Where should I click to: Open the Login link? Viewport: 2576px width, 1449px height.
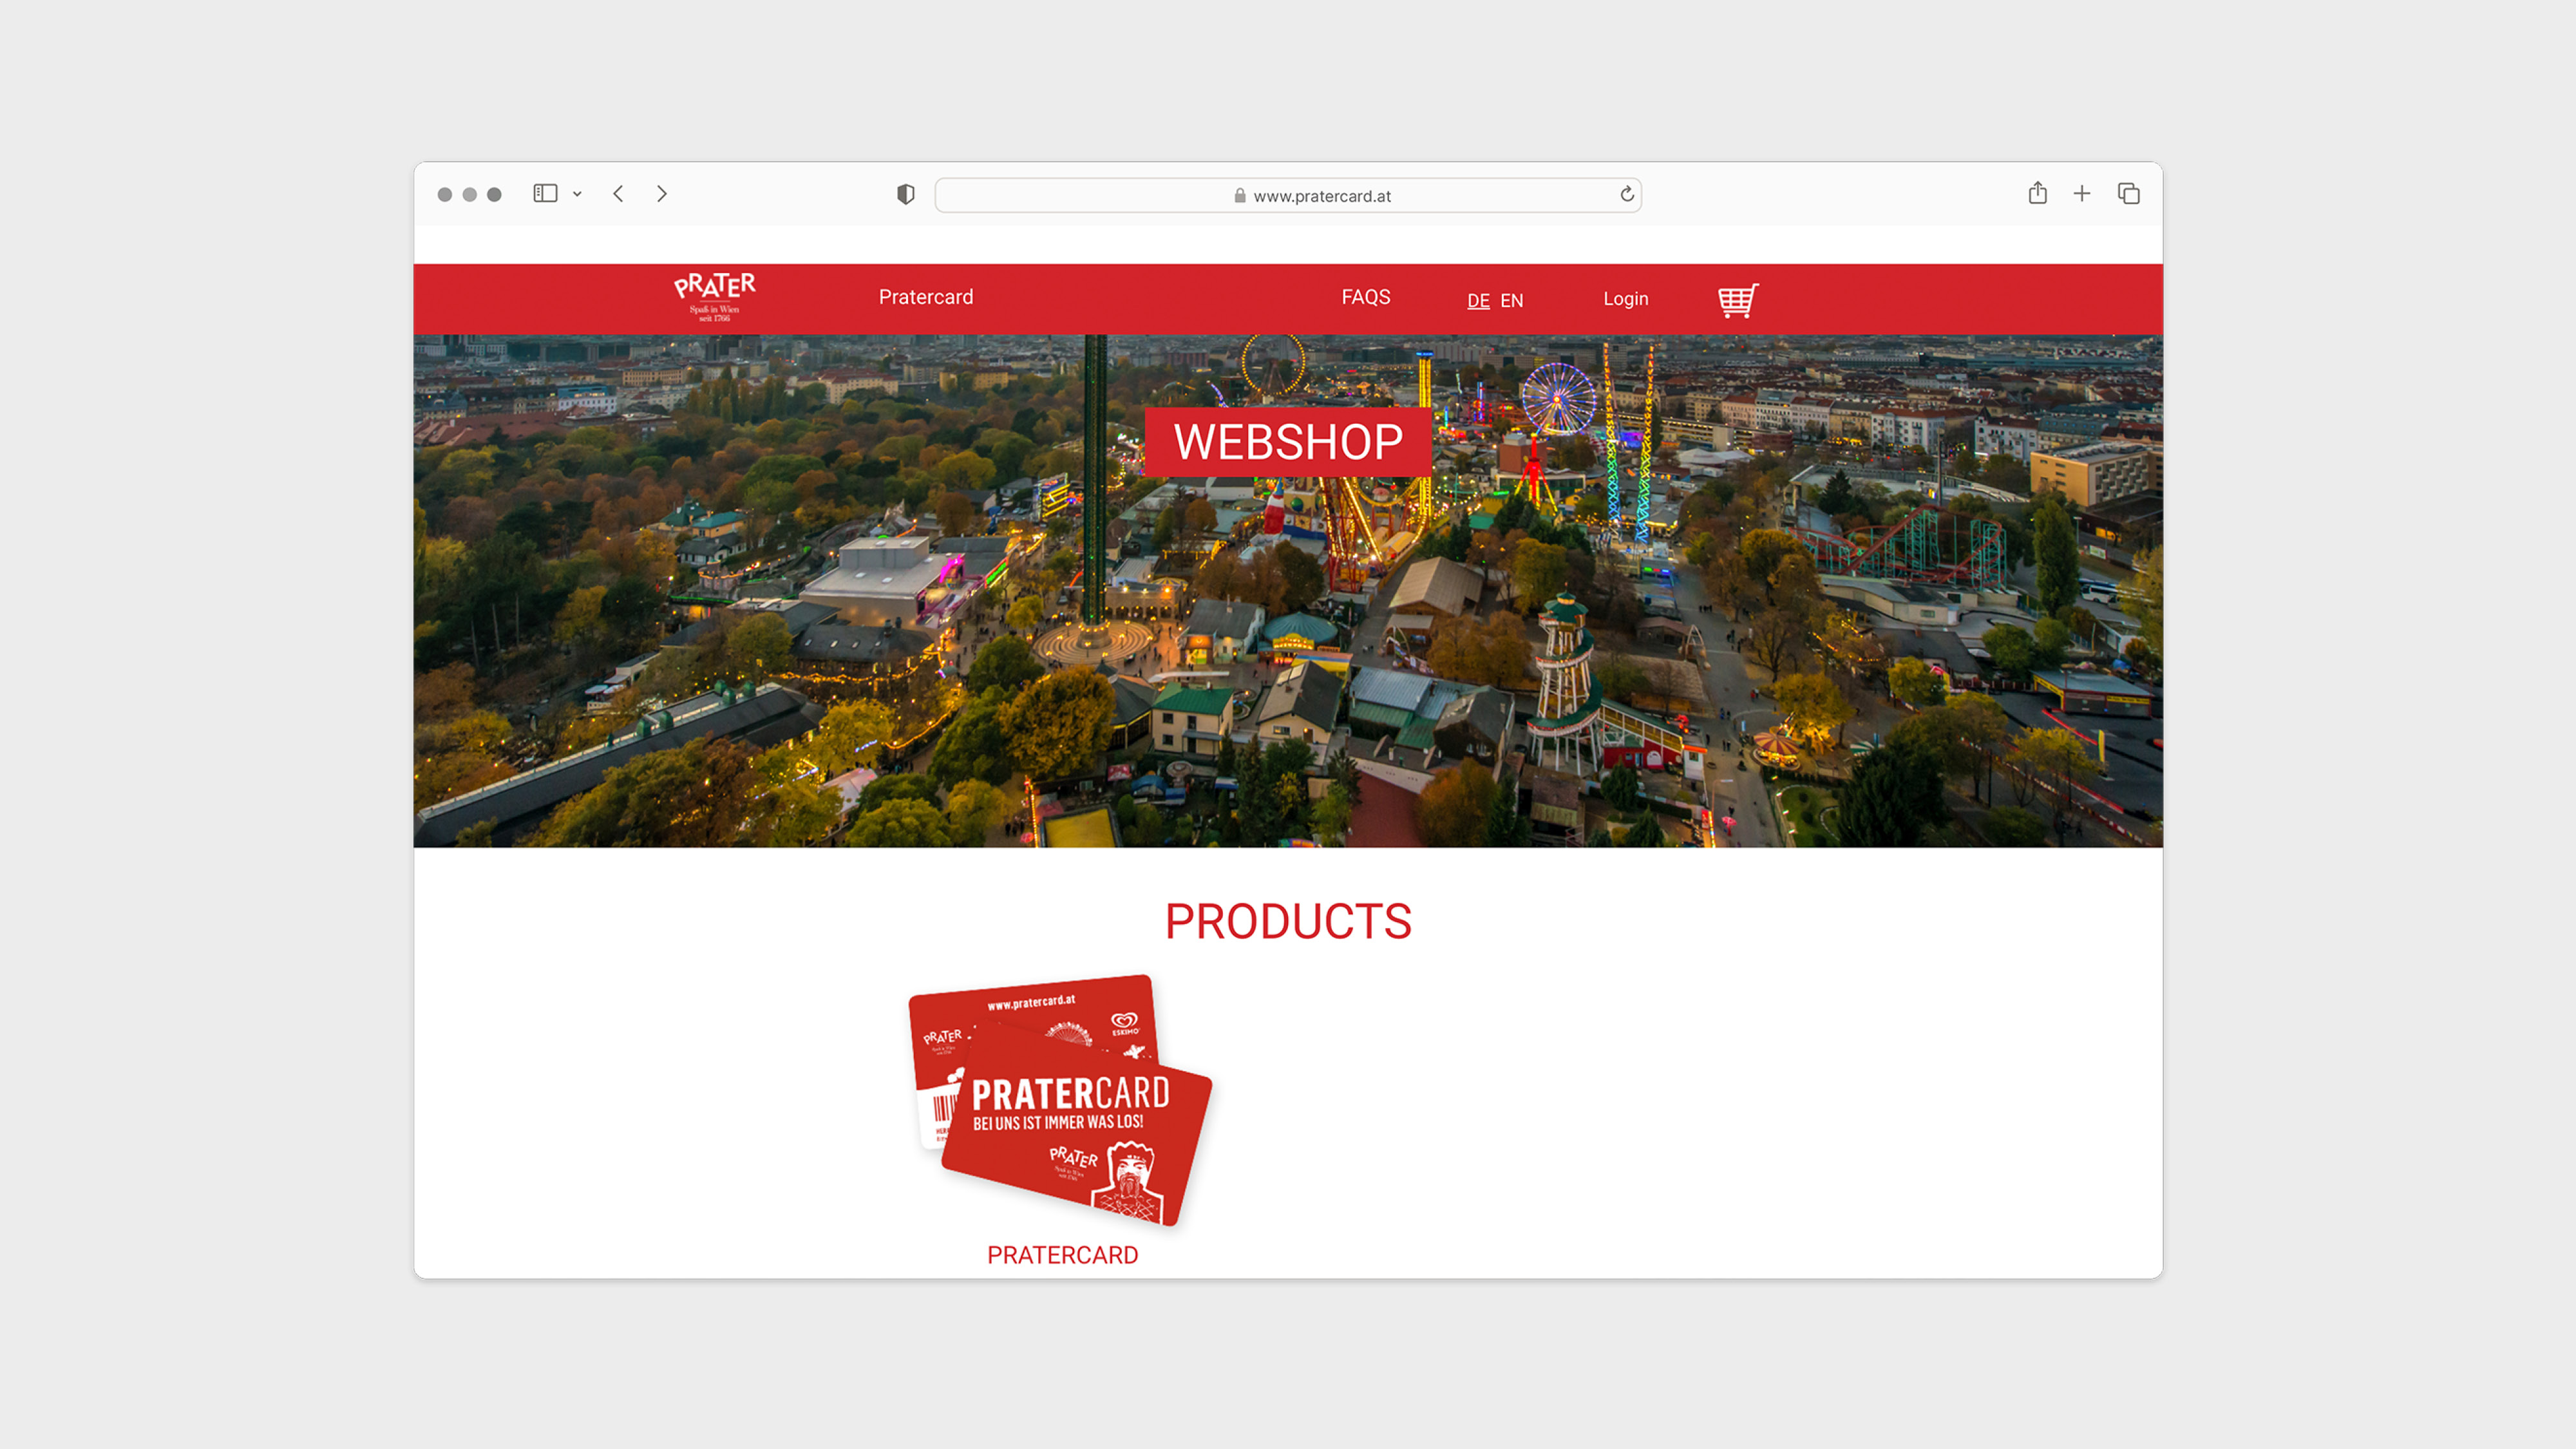(x=1626, y=299)
